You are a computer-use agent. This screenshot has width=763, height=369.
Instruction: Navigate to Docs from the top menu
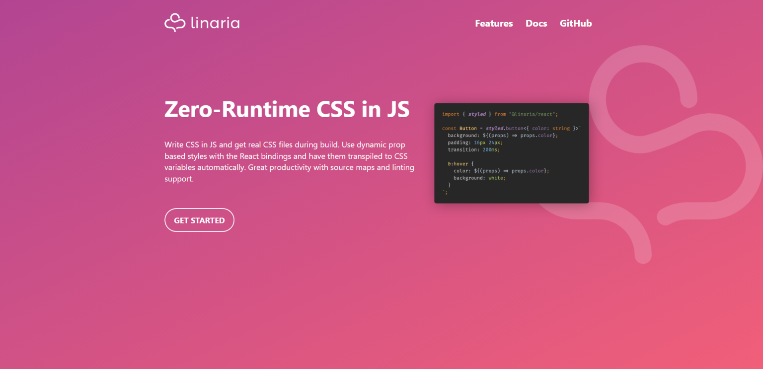pos(536,23)
